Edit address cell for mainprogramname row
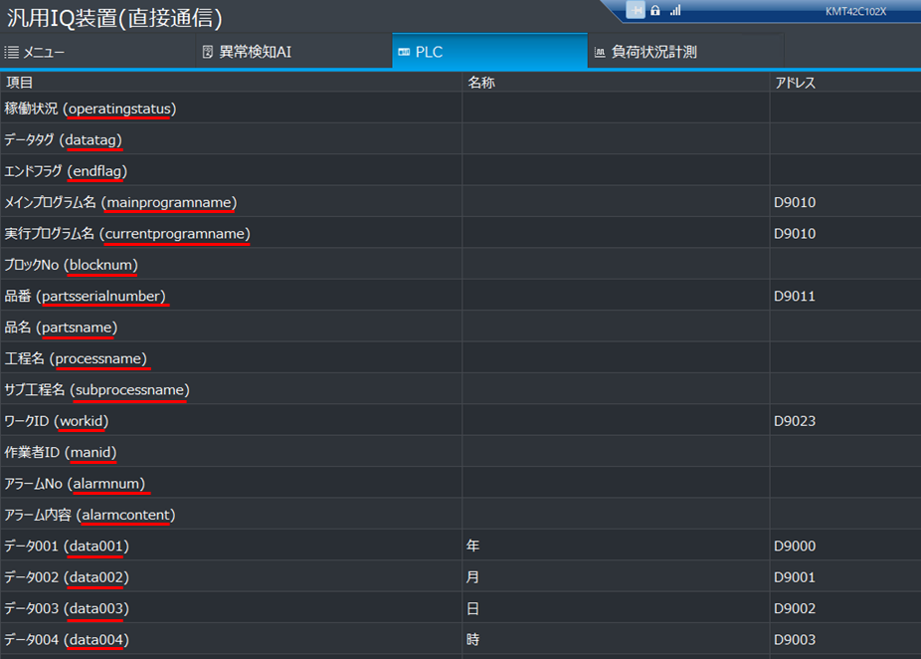The width and height of the screenshot is (921, 659). pos(843,202)
